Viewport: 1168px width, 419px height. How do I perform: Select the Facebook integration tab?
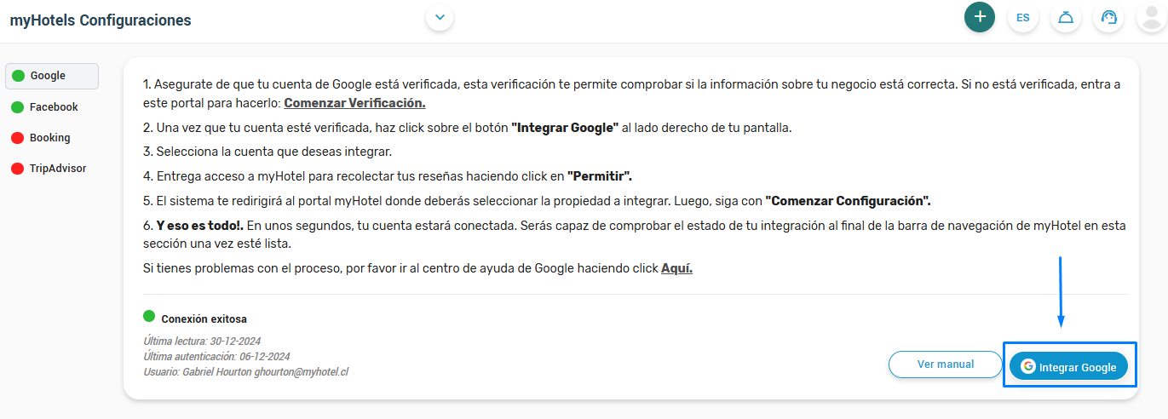point(52,107)
